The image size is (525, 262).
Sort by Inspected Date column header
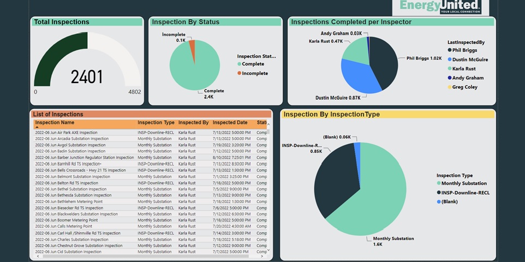[230, 123]
